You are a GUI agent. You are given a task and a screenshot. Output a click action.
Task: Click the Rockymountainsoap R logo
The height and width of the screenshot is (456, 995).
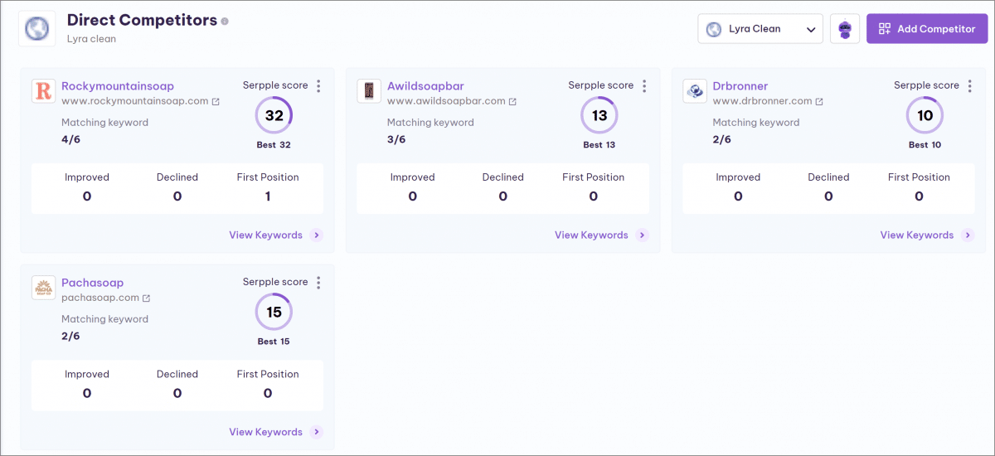point(43,91)
